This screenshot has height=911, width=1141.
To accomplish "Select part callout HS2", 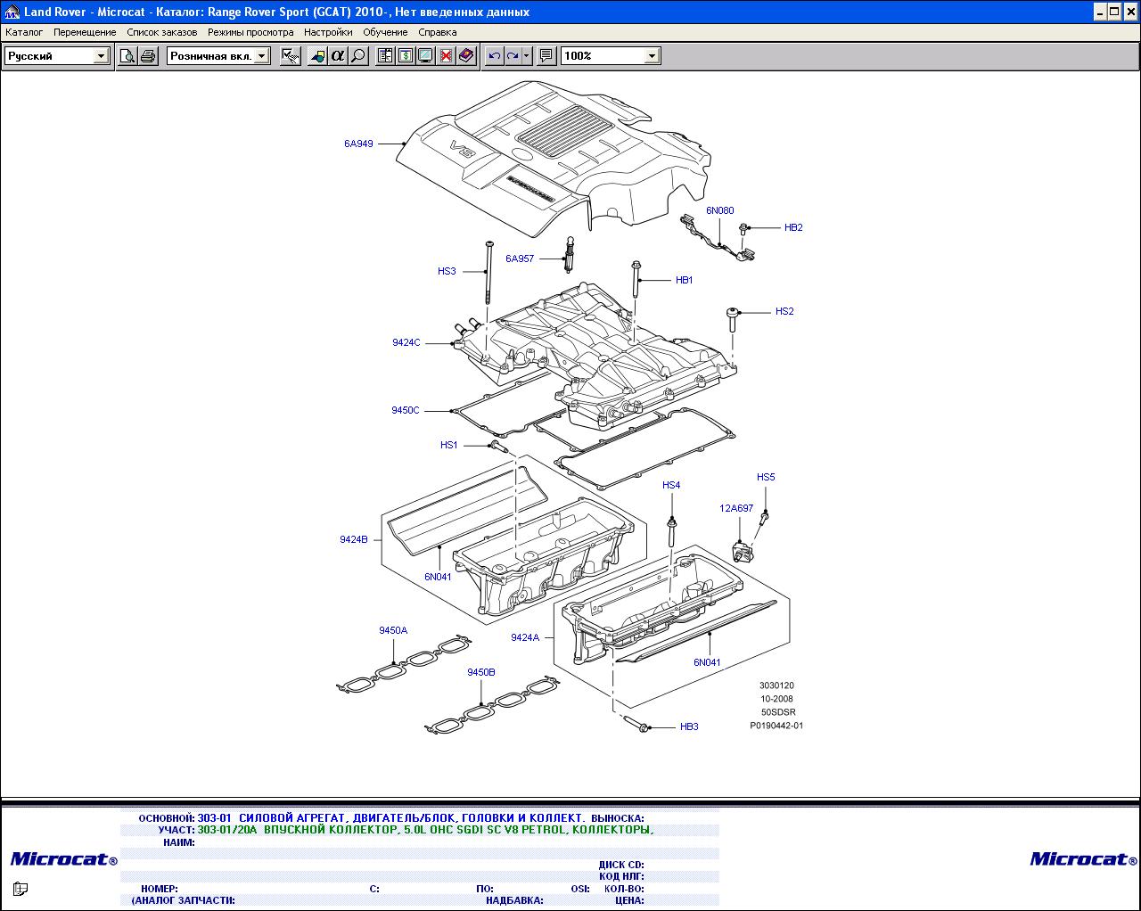I will [784, 312].
